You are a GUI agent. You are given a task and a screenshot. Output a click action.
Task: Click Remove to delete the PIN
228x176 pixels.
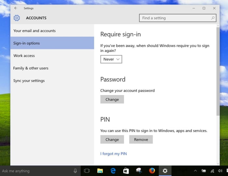[x=141, y=140]
